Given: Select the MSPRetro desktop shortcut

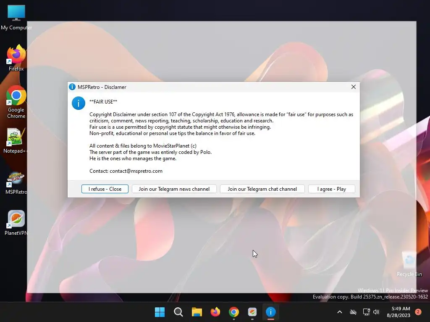Looking at the screenshot, I should [x=16, y=183].
